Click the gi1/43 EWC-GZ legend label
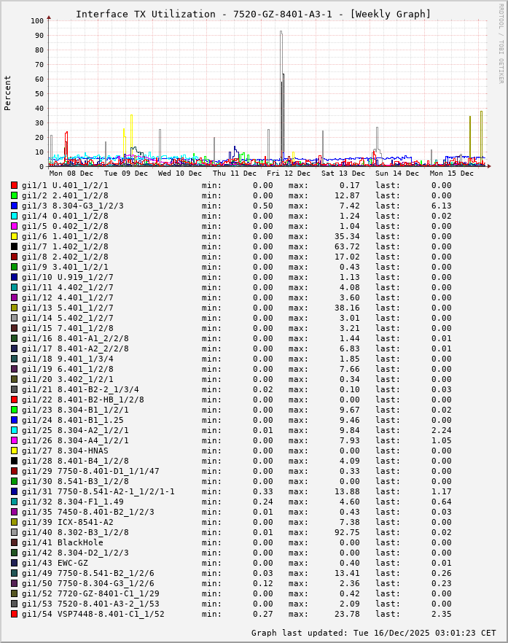The width and height of the screenshot is (508, 643). click(55, 563)
